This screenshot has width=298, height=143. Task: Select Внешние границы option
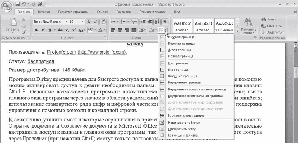point(196,76)
